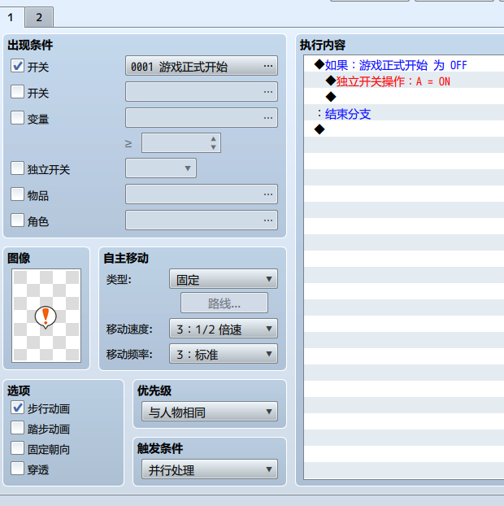This screenshot has width=504, height=506.
Task: Open the variable selector field
Action: [202, 118]
